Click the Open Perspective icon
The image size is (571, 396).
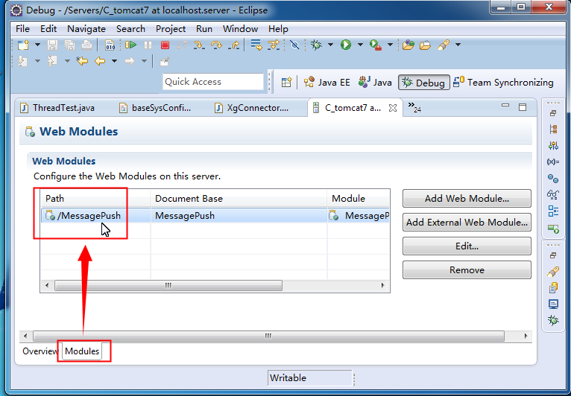[286, 82]
